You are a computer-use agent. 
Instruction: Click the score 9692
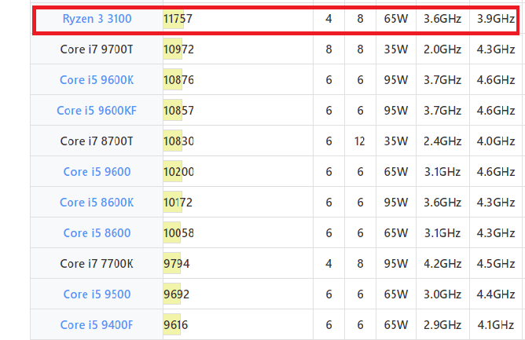(177, 294)
